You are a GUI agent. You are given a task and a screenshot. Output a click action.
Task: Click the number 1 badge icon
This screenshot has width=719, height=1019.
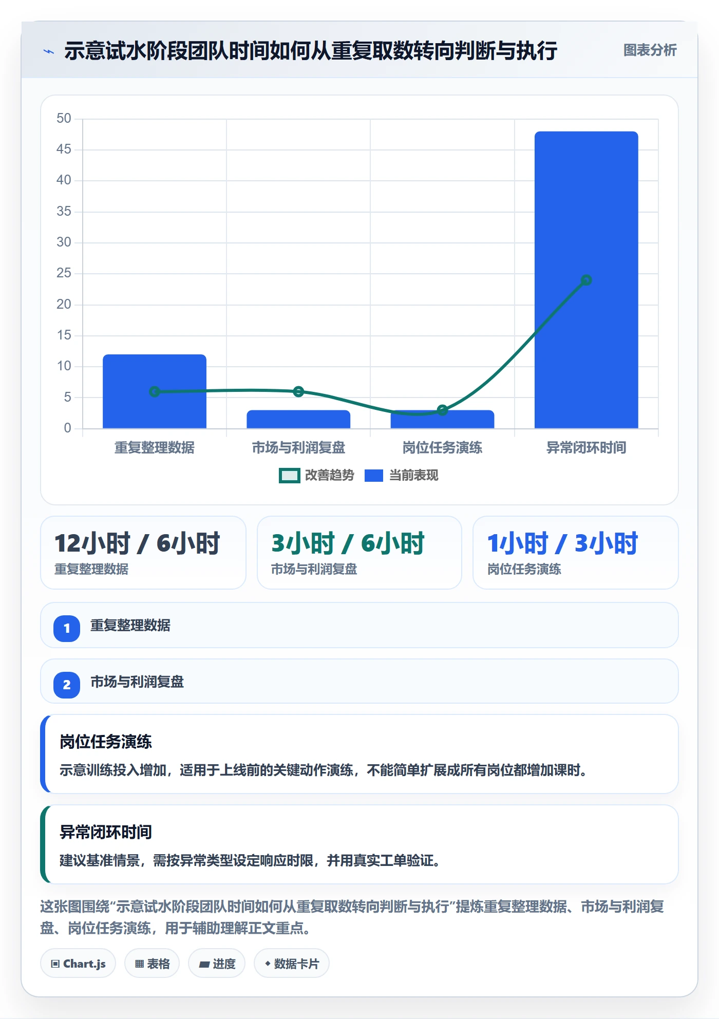tap(67, 628)
